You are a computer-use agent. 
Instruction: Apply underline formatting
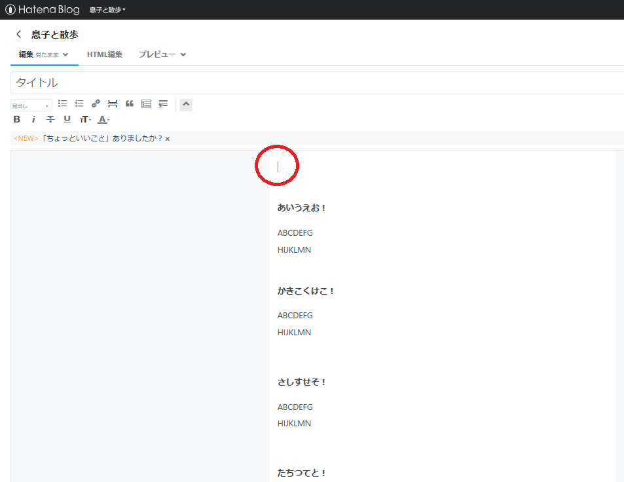point(67,119)
